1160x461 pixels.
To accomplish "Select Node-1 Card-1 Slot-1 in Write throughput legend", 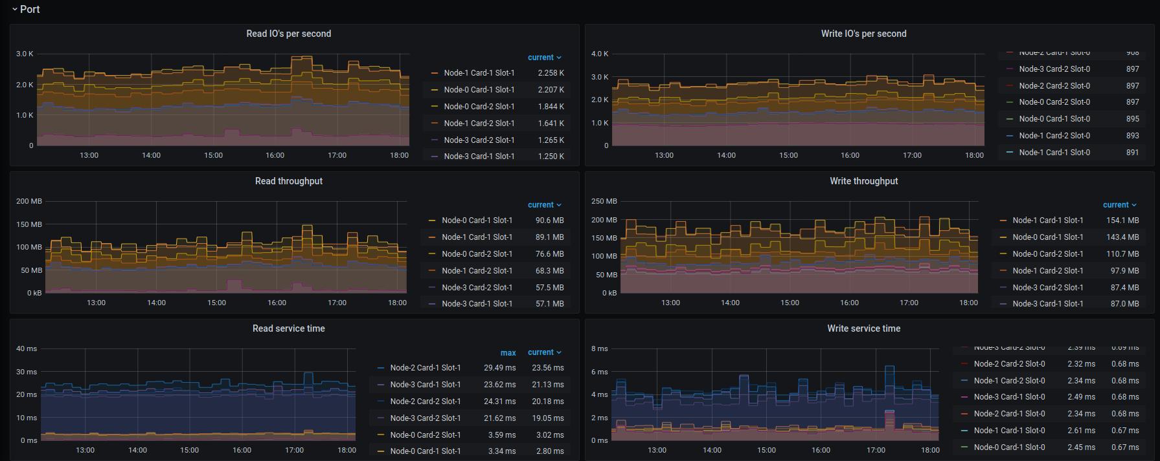I will click(1048, 220).
